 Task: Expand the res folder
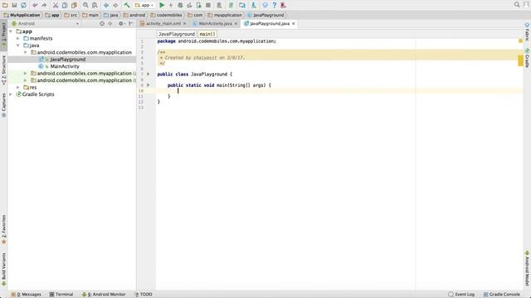coord(18,88)
